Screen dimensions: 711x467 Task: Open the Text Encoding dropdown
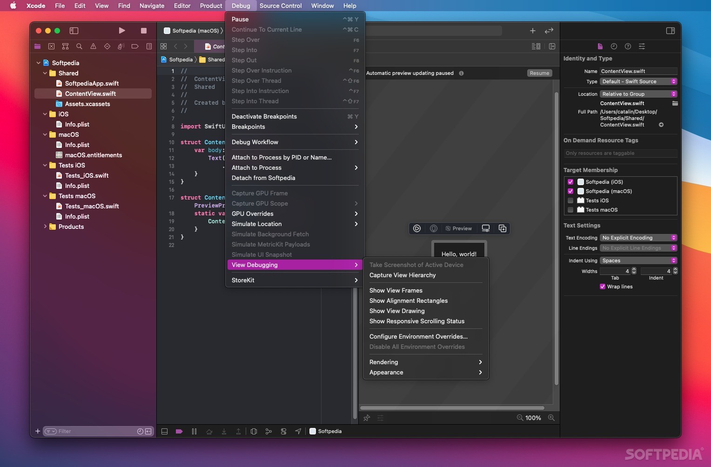638,238
